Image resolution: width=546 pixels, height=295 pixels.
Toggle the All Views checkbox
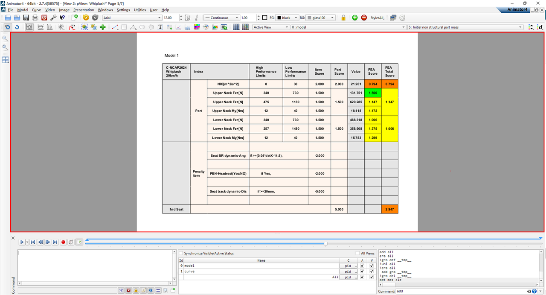[358, 254]
